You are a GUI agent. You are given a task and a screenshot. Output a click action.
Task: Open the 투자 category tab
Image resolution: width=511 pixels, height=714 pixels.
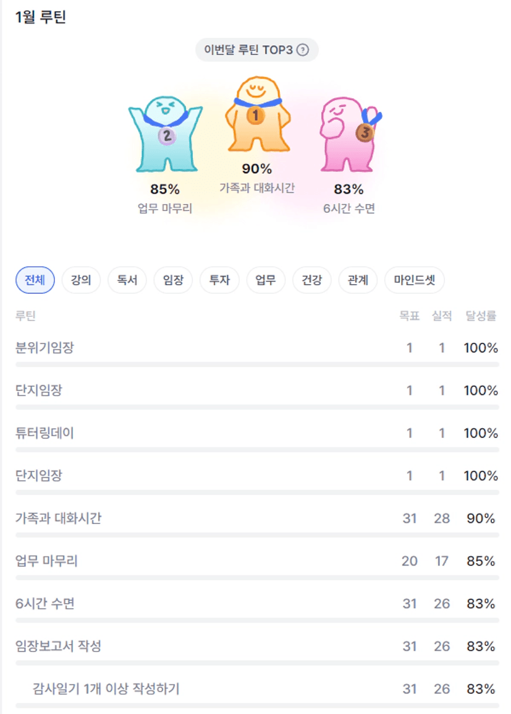click(219, 280)
